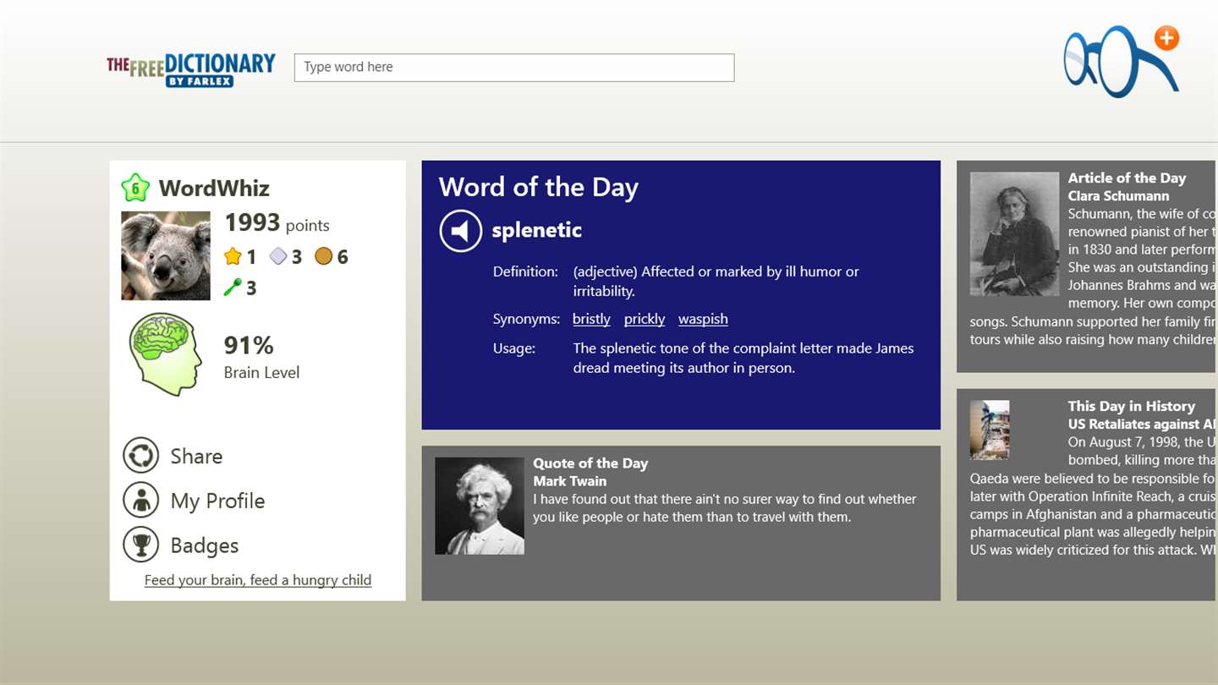The width and height of the screenshot is (1218, 685).
Task: Open My Profile label
Action: click(x=217, y=501)
